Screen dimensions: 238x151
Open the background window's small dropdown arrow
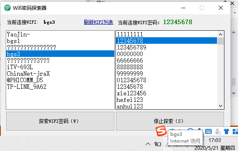pyautogui.click(x=235, y=13)
